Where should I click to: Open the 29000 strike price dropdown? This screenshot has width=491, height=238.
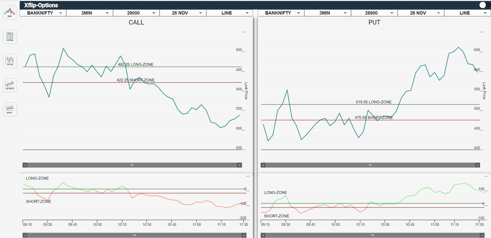[136, 13]
